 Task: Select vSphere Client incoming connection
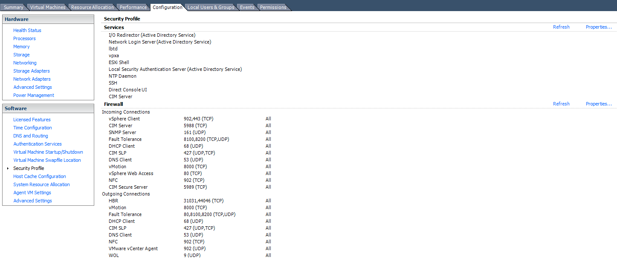(124, 119)
